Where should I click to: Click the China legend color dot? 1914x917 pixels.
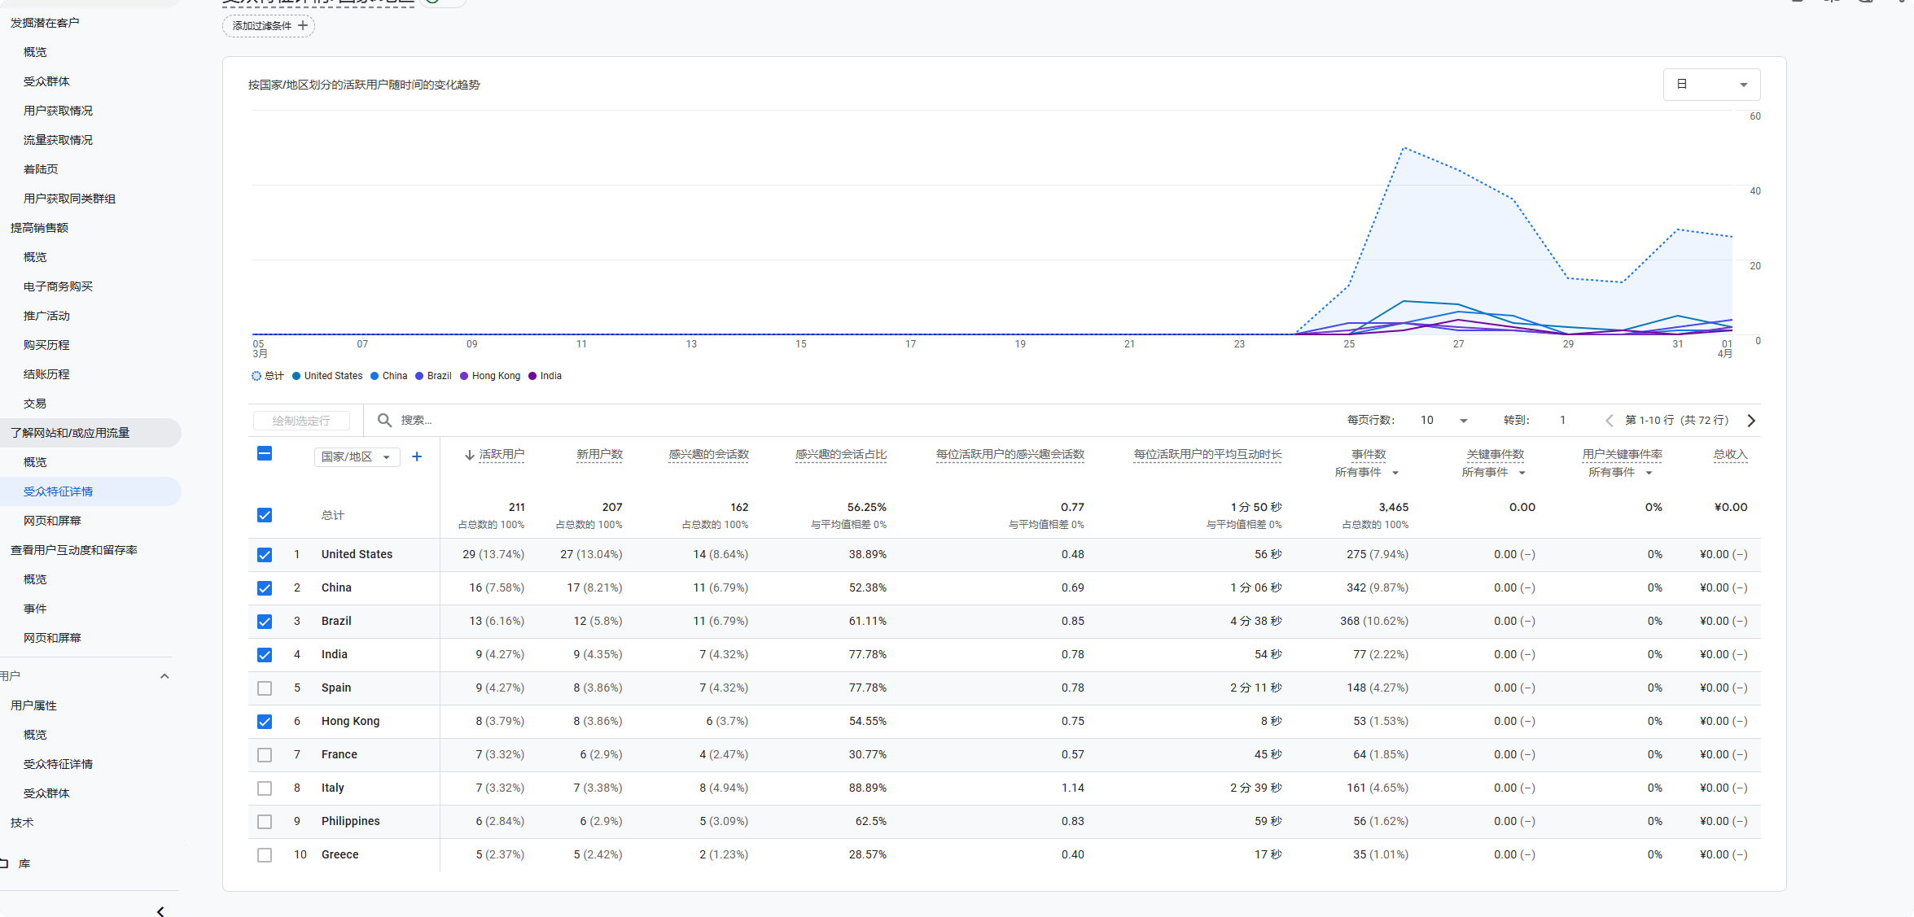tap(374, 376)
